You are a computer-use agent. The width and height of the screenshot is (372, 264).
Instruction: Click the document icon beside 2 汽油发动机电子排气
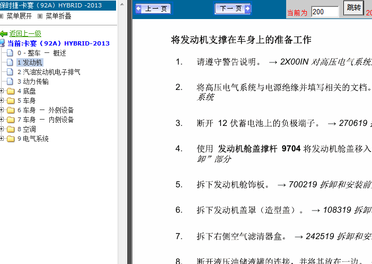coord(10,72)
